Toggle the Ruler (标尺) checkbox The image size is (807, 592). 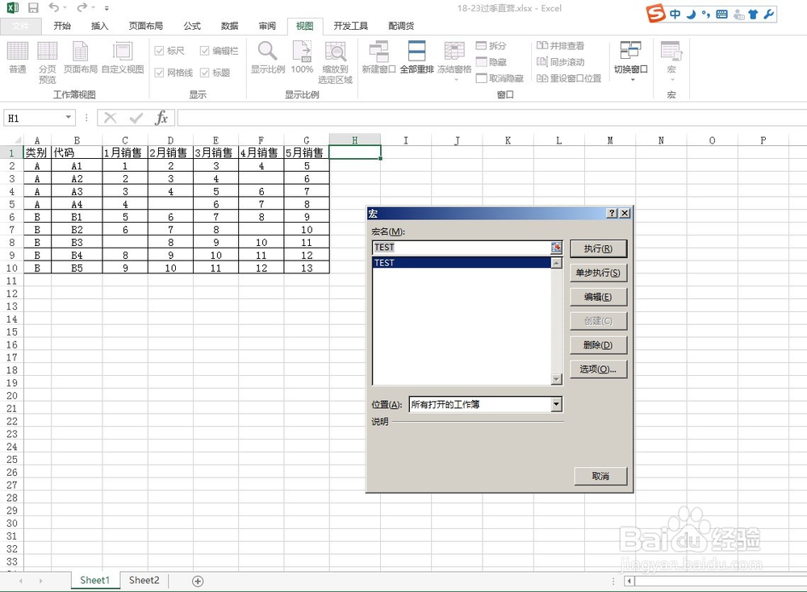[x=159, y=50]
